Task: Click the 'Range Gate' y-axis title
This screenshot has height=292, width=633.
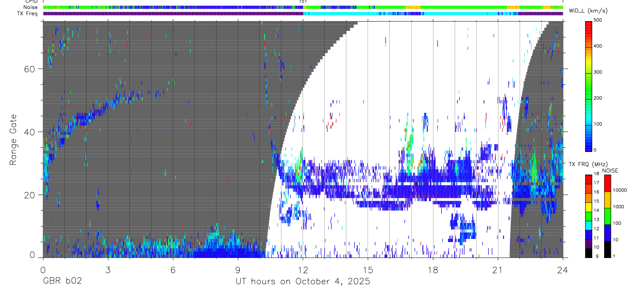Action: (13, 140)
